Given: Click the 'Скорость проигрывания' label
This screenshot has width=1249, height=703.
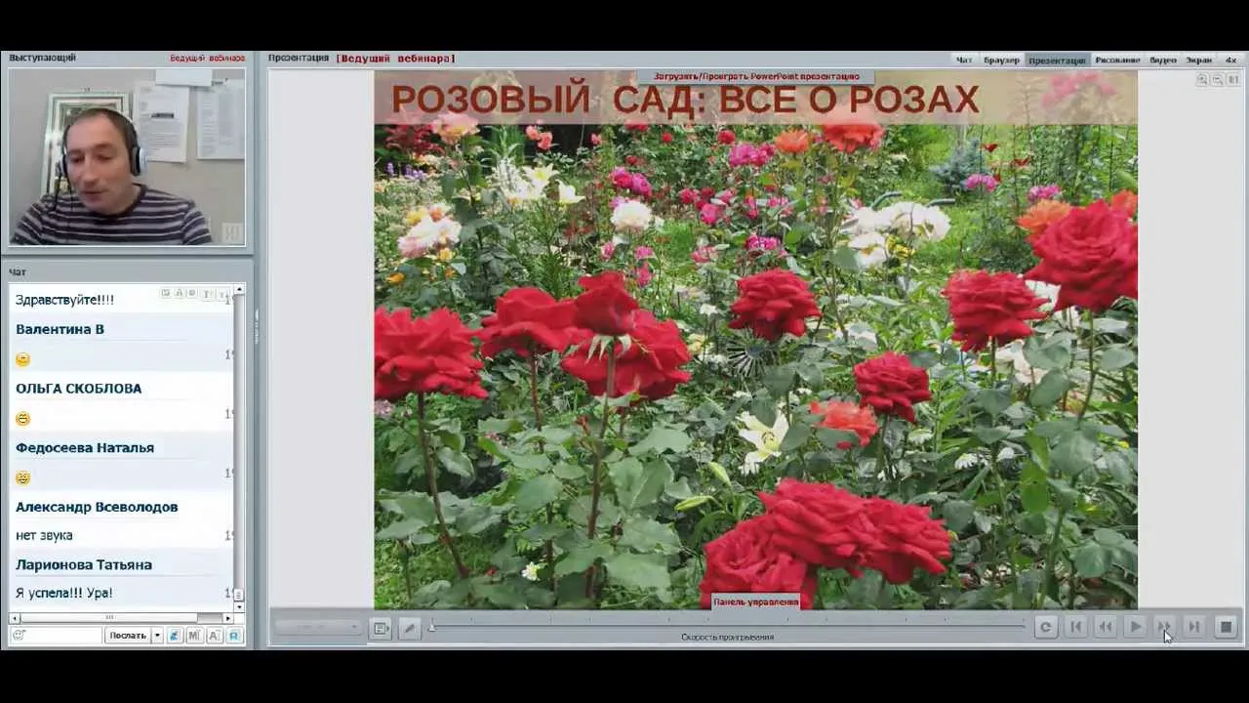Looking at the screenshot, I should pyautogui.click(x=727, y=638).
